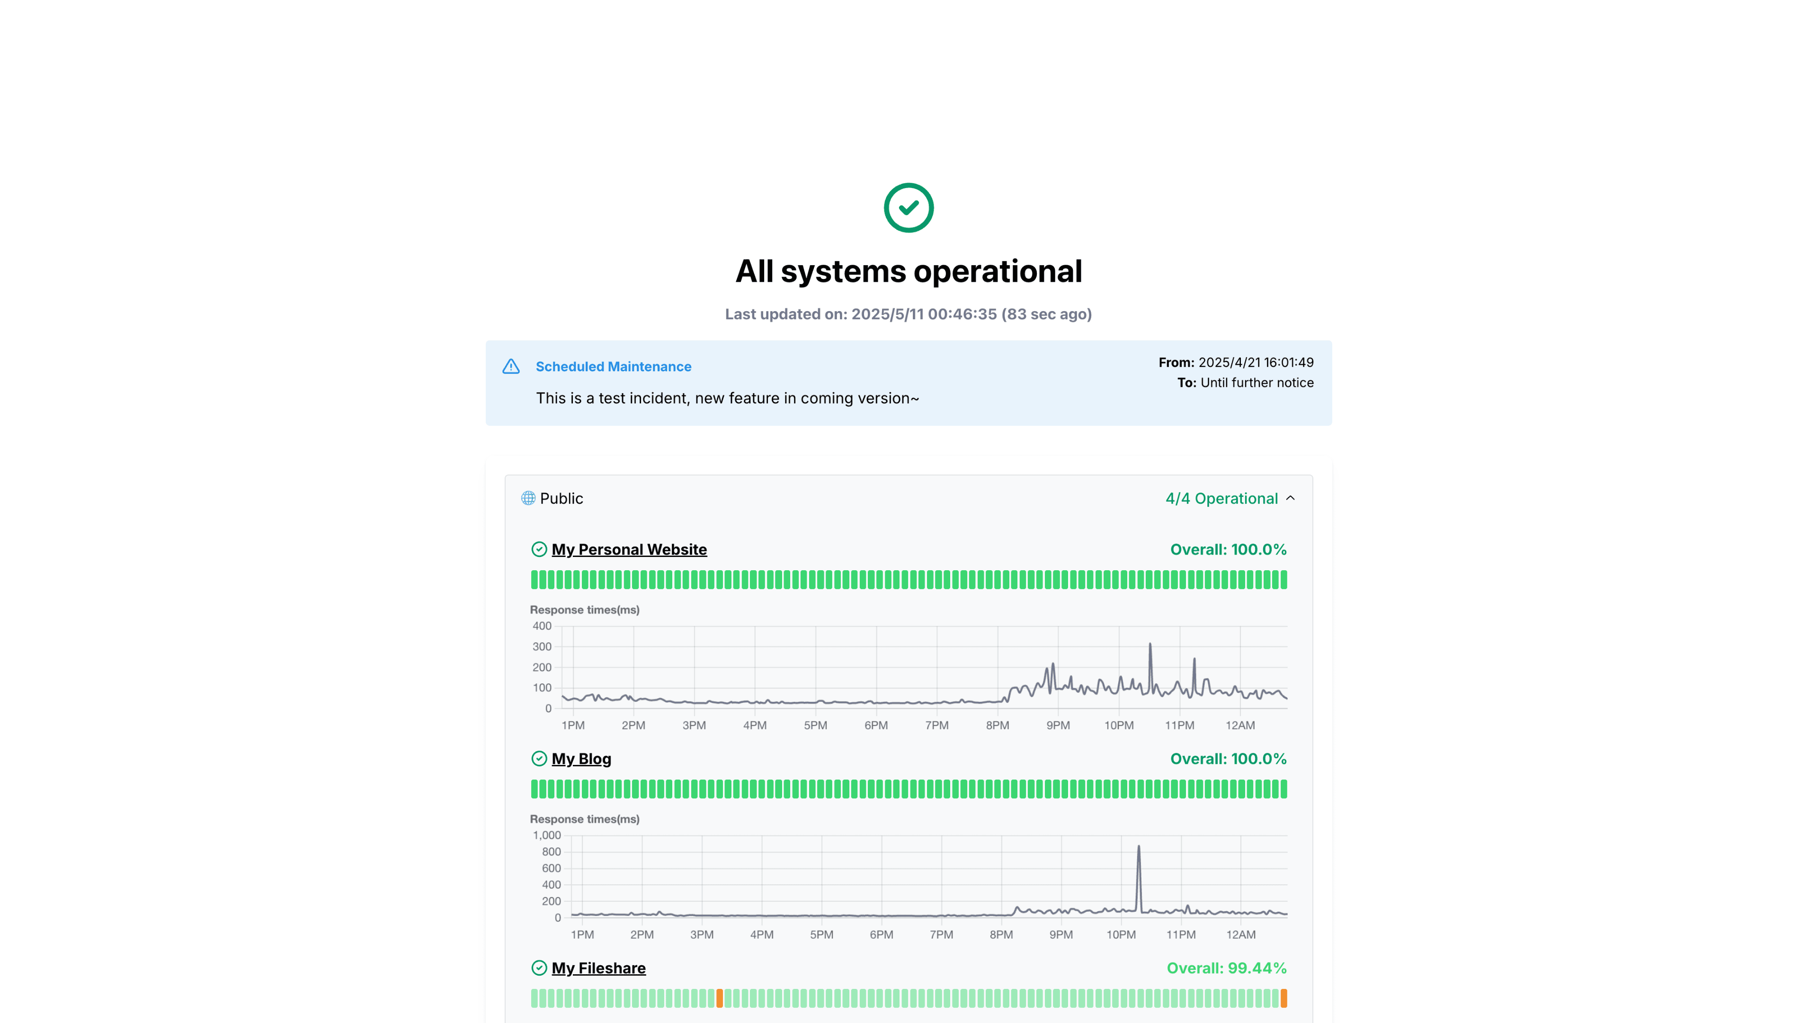Click the last green uptime bar of My Blog
This screenshot has height=1023, width=1818.
point(1284,789)
